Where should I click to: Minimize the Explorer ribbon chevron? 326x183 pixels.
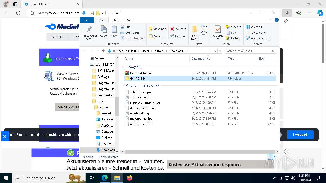pyautogui.click(x=271, y=20)
